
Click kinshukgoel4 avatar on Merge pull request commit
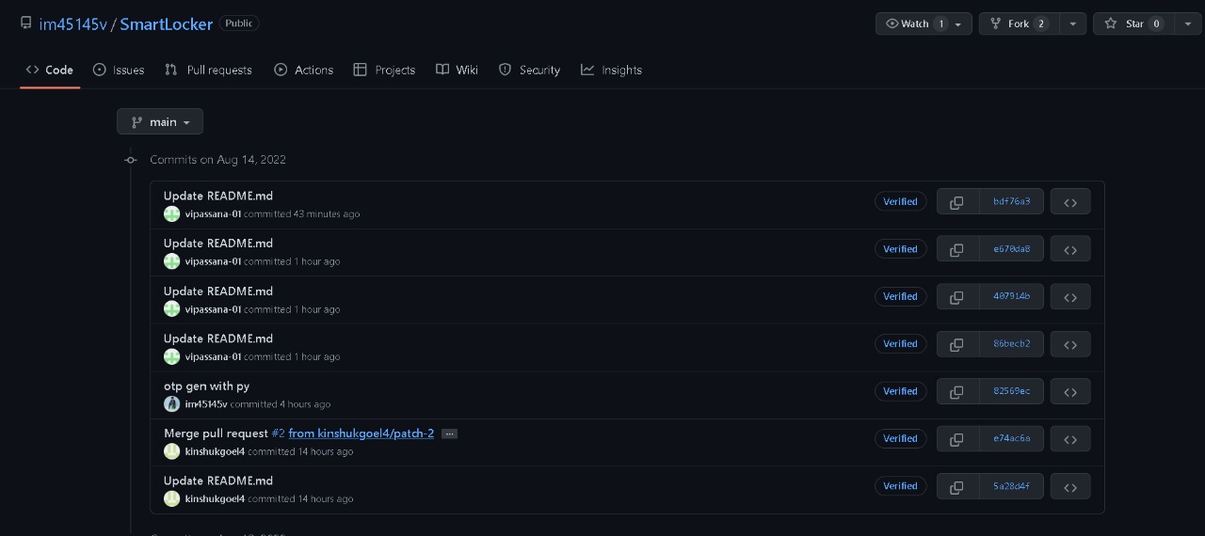click(171, 451)
